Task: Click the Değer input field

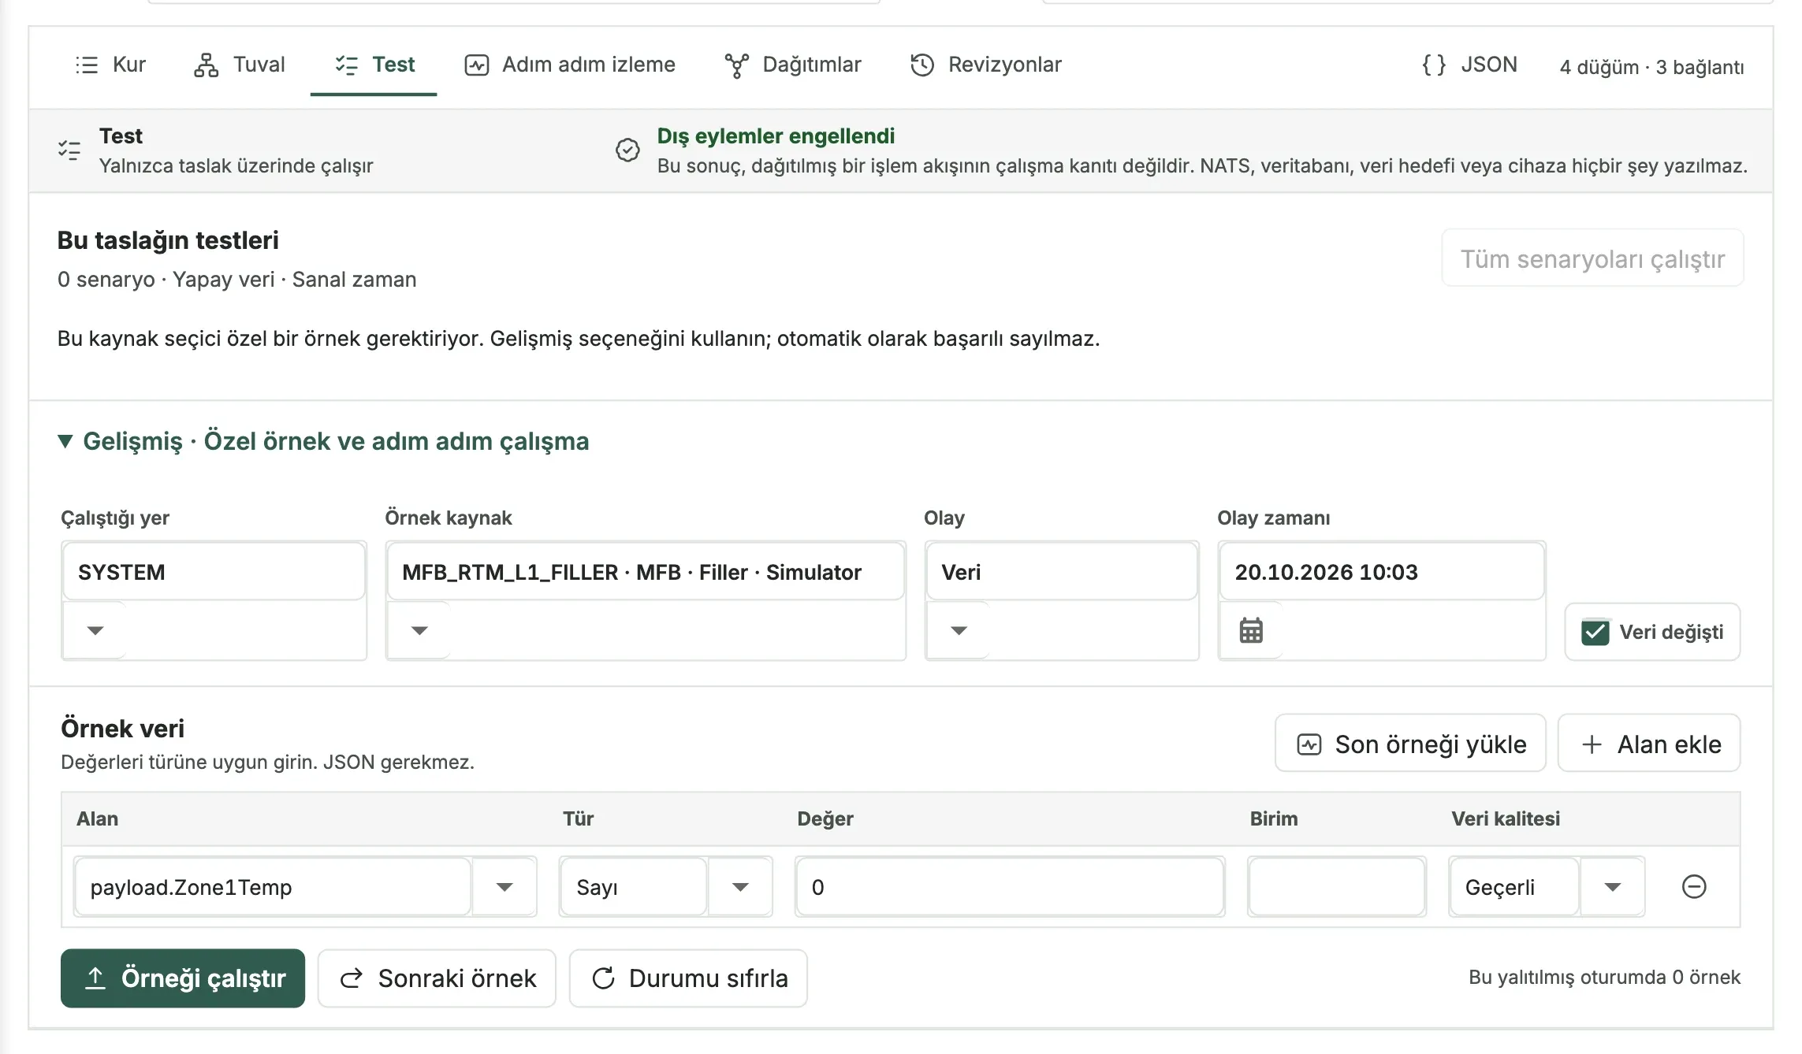Action: click(1010, 887)
